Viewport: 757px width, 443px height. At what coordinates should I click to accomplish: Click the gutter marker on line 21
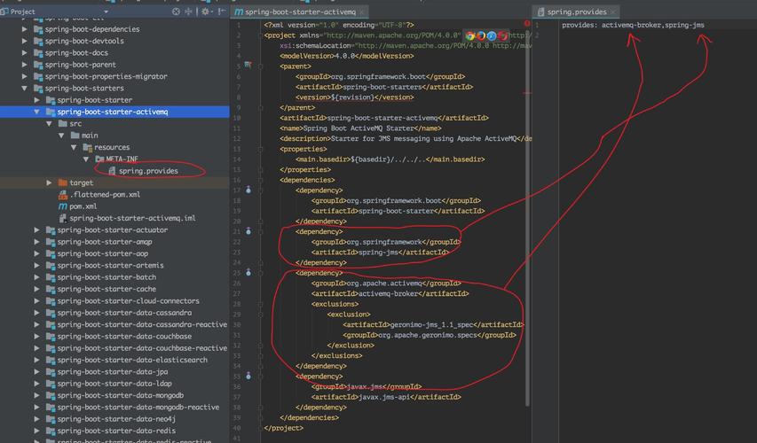click(x=248, y=231)
